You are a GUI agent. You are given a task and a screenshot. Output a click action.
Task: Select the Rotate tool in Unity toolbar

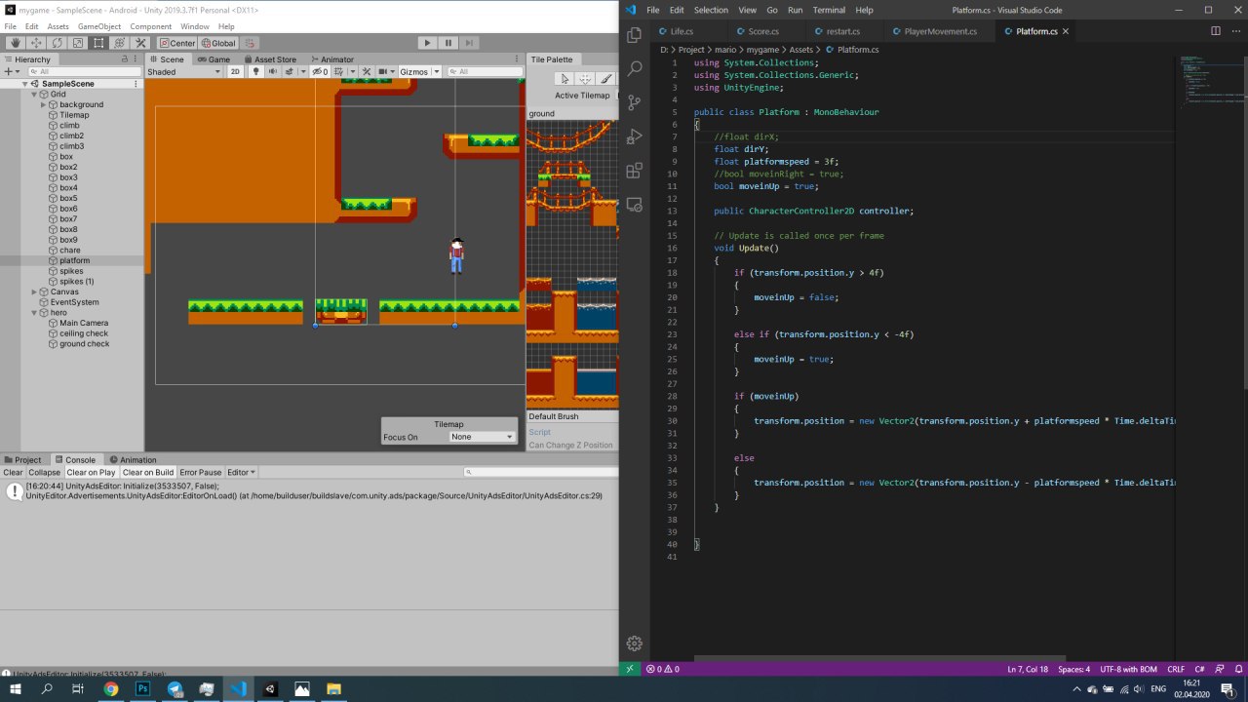[x=57, y=43]
